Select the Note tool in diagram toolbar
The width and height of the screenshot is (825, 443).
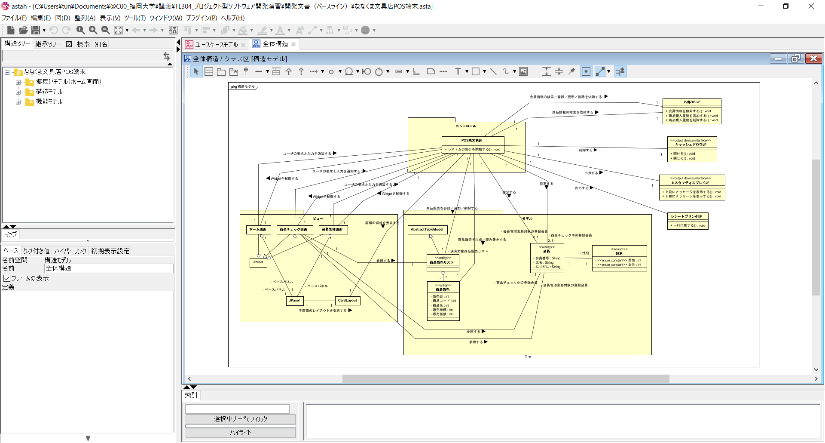[x=431, y=71]
